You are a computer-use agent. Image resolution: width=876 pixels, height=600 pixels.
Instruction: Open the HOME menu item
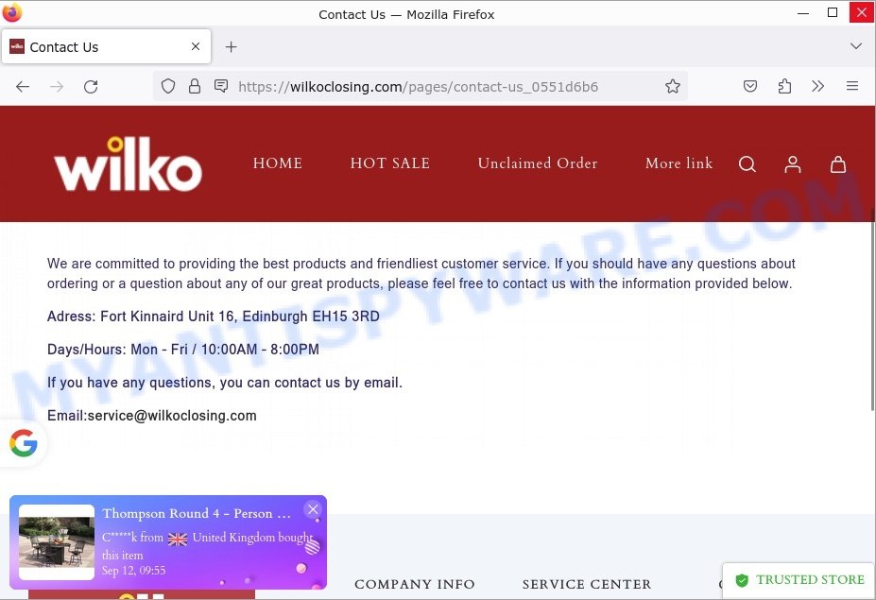278,163
